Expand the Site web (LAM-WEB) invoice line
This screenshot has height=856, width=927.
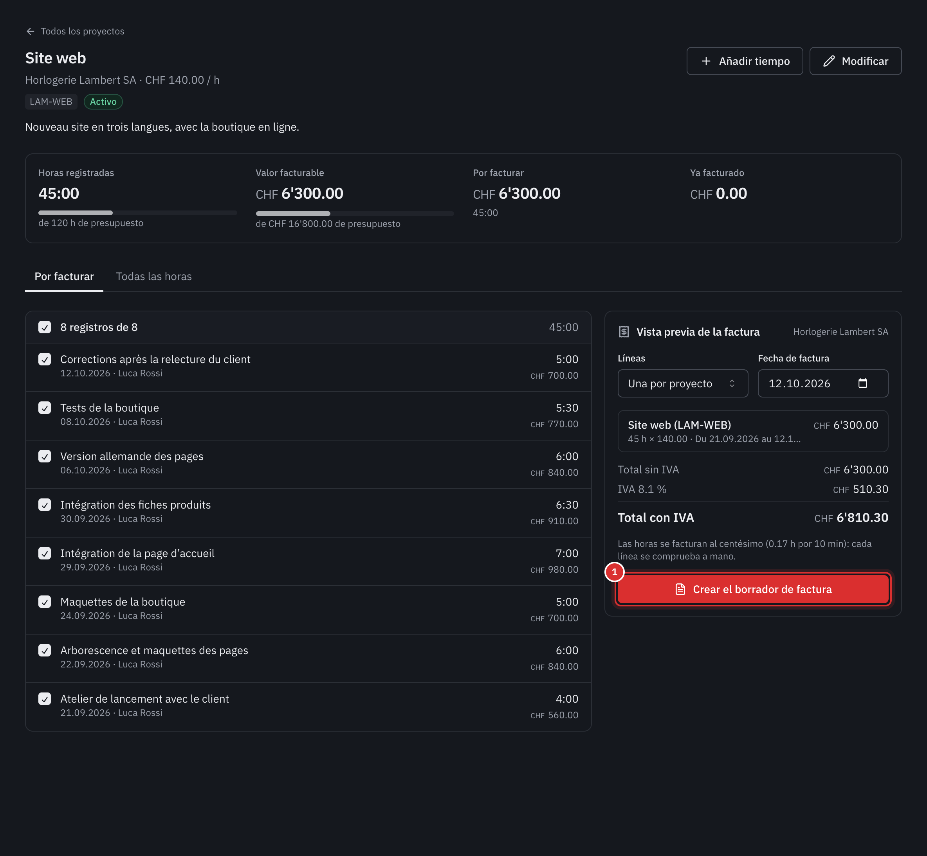(753, 431)
